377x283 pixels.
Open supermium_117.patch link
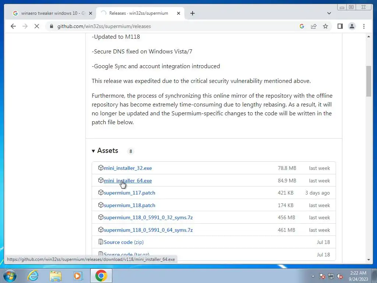pyautogui.click(x=129, y=193)
